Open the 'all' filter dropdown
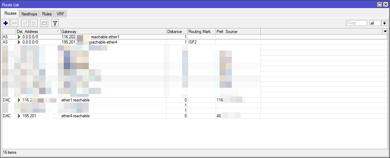Viewport: 390px width, 158px height. coord(375,23)
